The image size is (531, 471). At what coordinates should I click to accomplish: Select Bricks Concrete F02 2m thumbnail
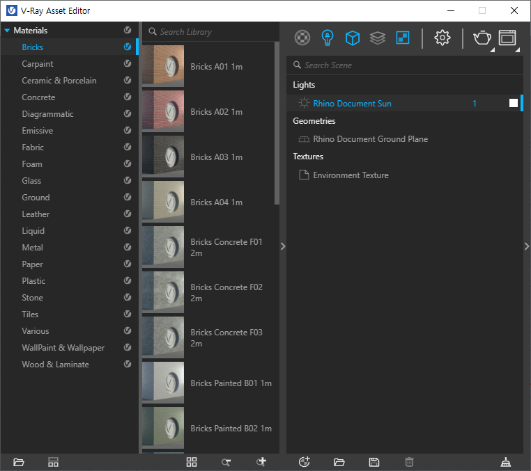coord(163,292)
